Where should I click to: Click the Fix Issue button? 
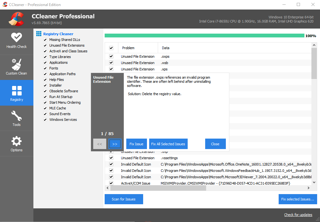coord(136,144)
